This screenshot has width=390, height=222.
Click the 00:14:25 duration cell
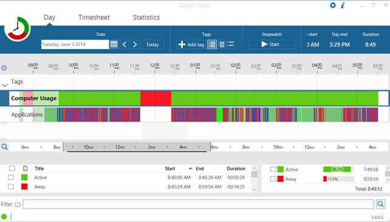click(236, 187)
